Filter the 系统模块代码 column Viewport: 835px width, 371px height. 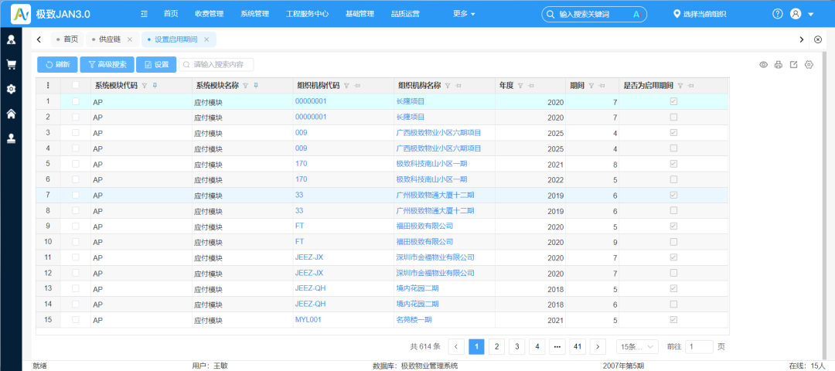click(145, 86)
